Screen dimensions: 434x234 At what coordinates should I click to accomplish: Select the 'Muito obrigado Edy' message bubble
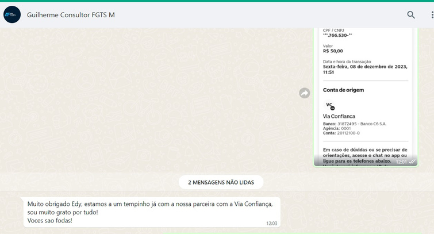(x=152, y=212)
